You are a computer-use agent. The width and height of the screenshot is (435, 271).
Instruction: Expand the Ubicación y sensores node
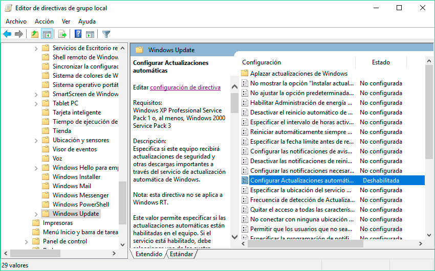click(36, 141)
